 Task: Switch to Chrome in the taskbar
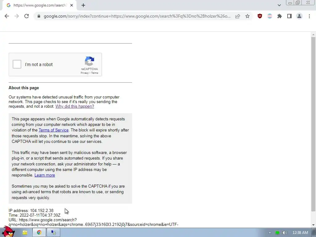39,233
